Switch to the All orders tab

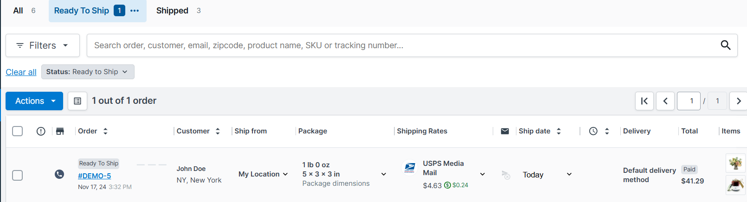click(x=24, y=11)
